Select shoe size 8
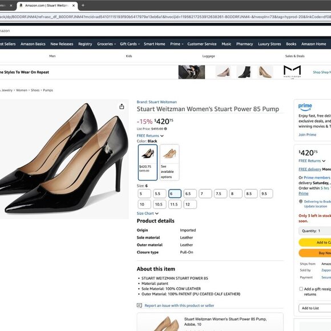 (236, 193)
